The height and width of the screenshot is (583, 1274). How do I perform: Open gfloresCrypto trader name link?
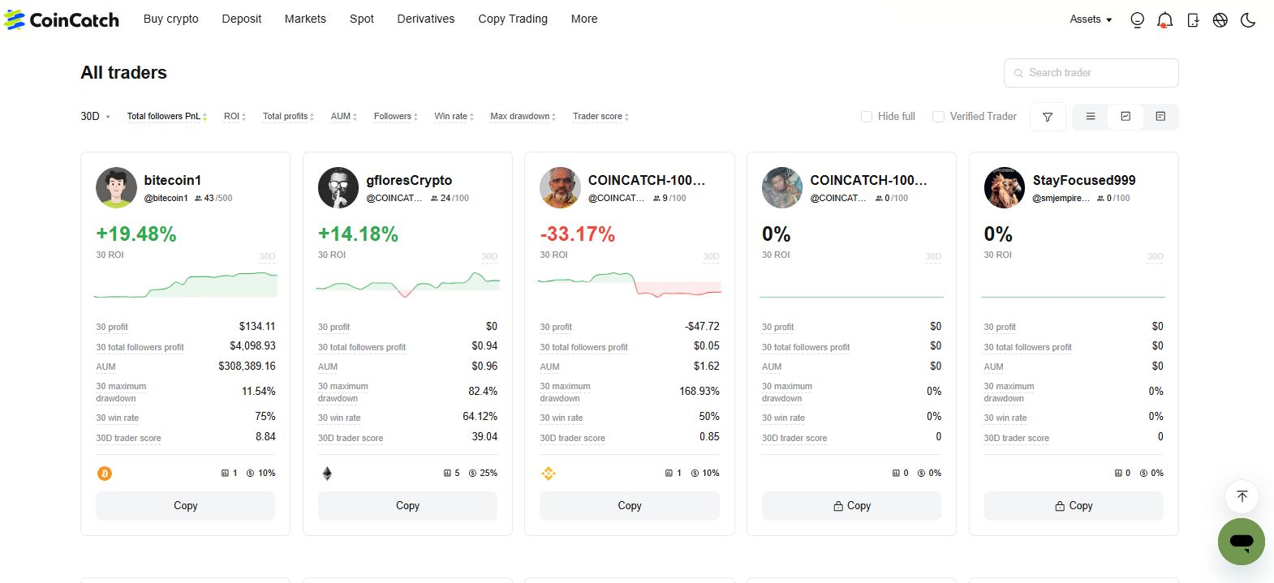tap(409, 180)
